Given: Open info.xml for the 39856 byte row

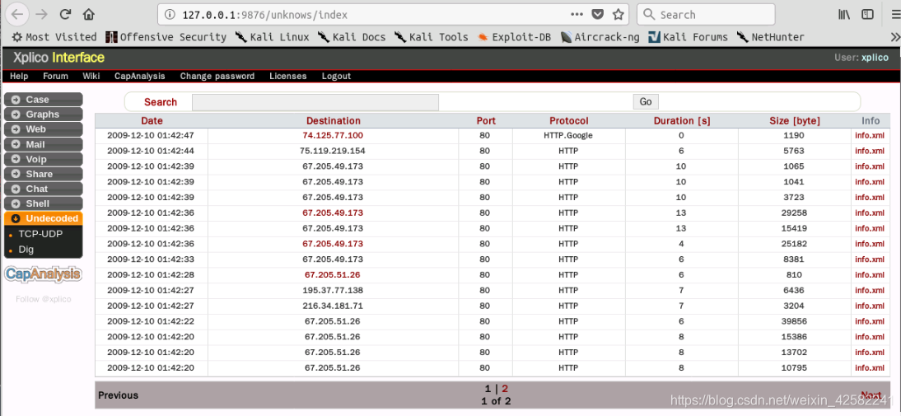Looking at the screenshot, I should coord(870,321).
